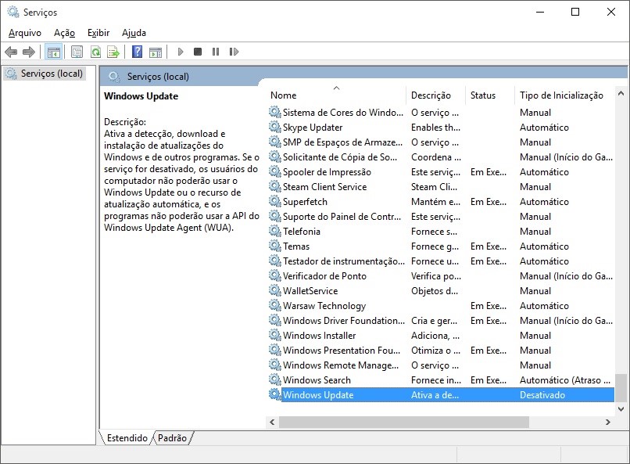Switch to the Padrão tab
The height and width of the screenshot is (464, 630).
point(172,438)
